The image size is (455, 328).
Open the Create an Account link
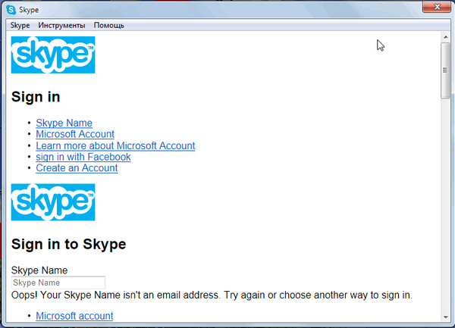[x=77, y=168]
